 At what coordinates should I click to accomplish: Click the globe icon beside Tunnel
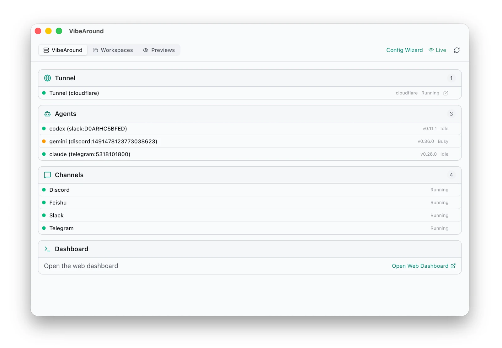pyautogui.click(x=47, y=78)
